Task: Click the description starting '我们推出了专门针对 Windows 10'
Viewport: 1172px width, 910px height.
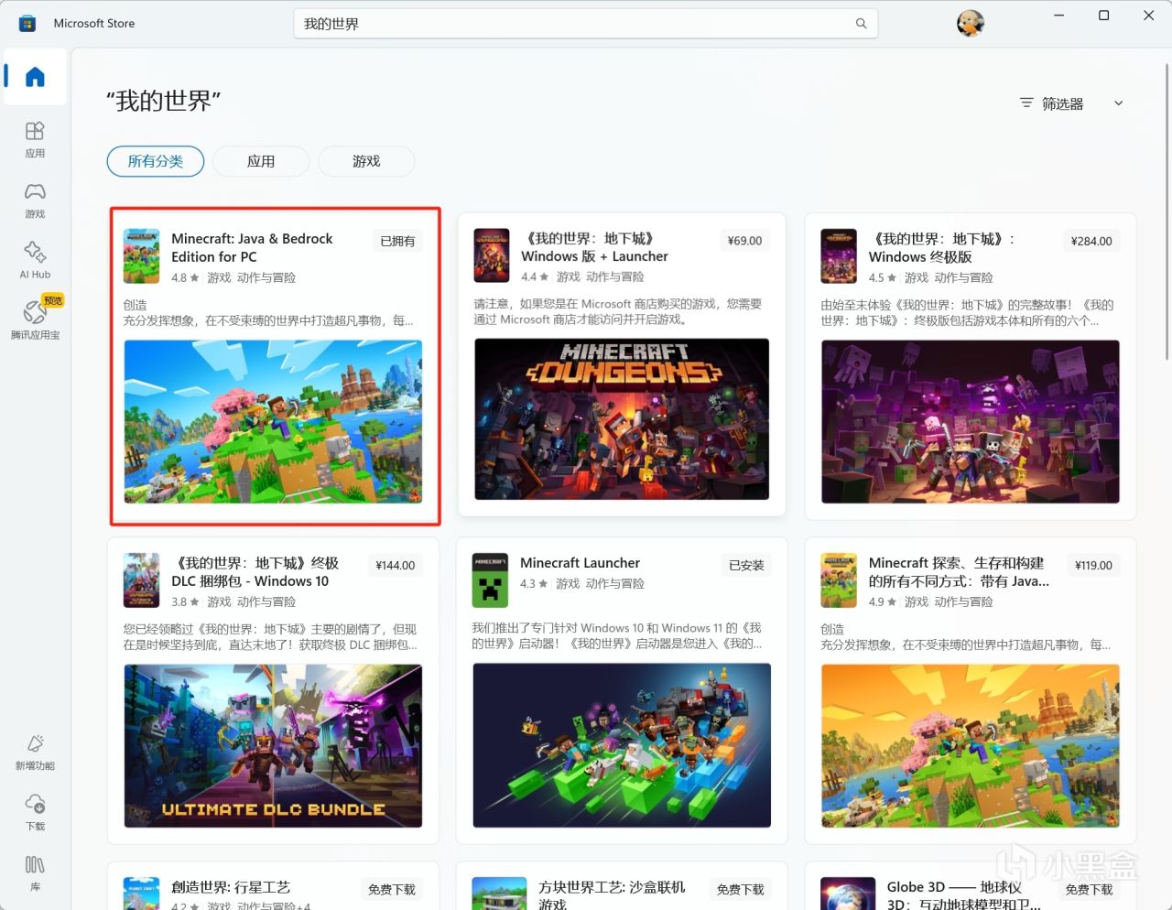Action: tap(616, 635)
